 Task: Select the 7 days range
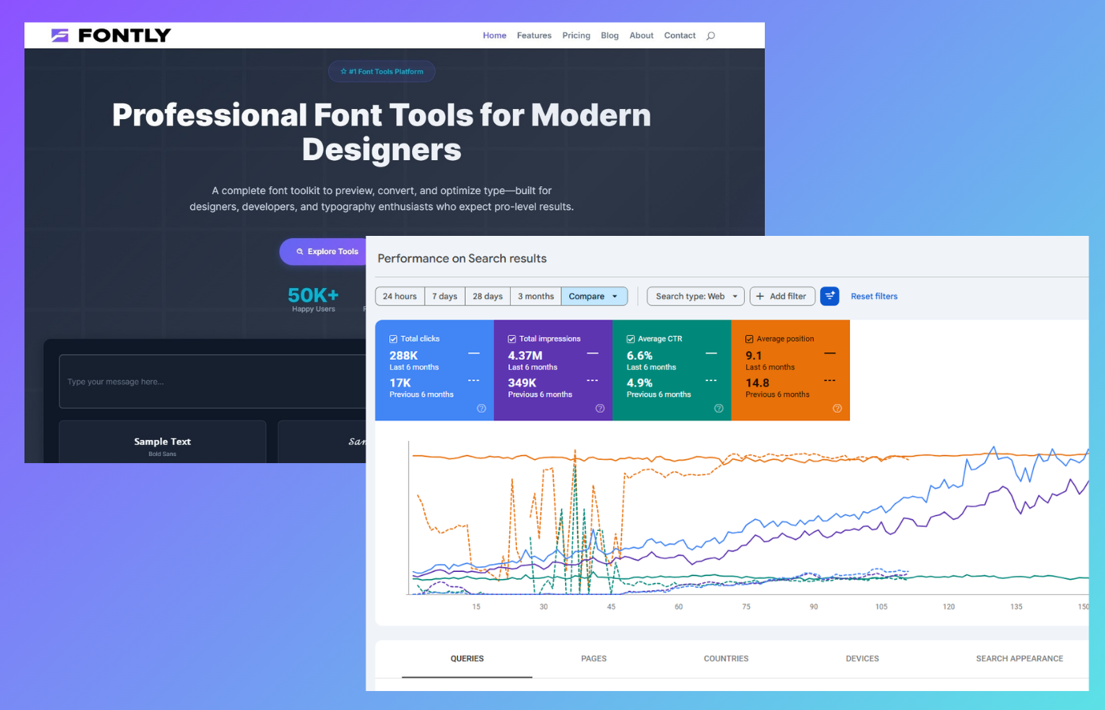[x=444, y=297]
